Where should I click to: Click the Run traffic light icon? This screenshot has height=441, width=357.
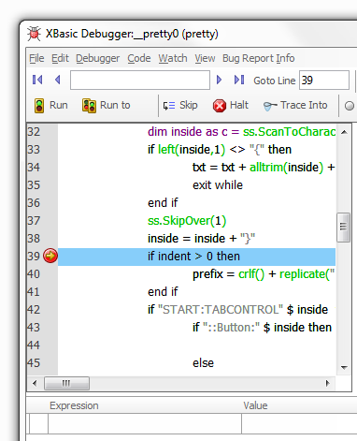point(39,106)
